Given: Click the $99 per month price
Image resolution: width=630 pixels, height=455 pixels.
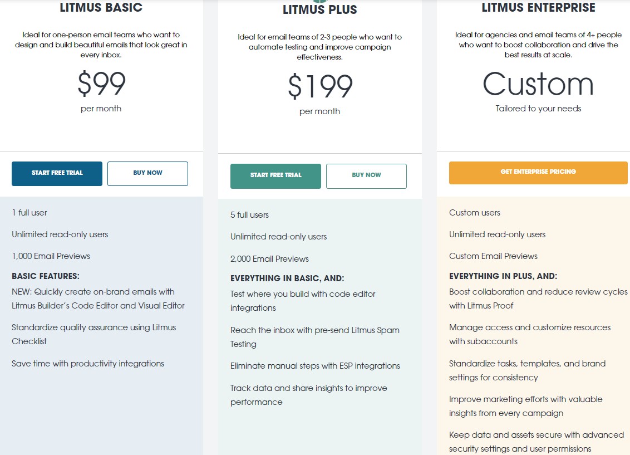Looking at the screenshot, I should [x=101, y=84].
